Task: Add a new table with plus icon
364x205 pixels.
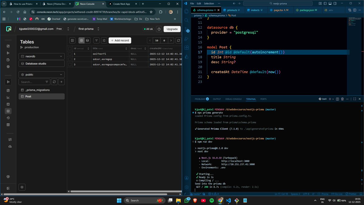Action: coord(61,82)
